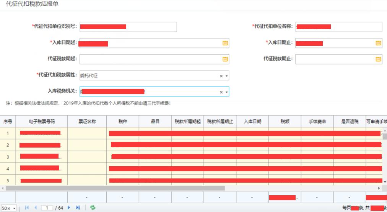Screen dimensions: 387x212
Task: Click the horizontal table scrollbar
Action: click(115, 188)
